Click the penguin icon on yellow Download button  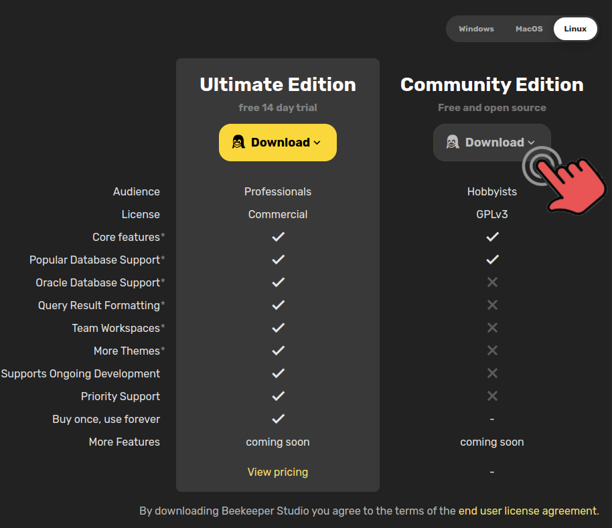pos(238,142)
